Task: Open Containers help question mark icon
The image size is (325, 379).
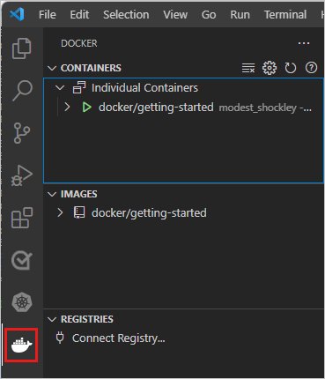Action: click(x=311, y=68)
